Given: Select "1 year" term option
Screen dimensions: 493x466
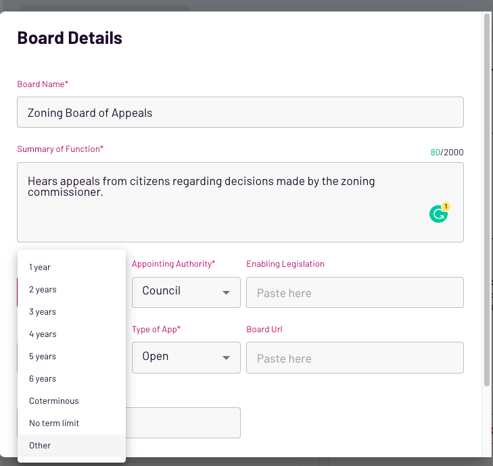Looking at the screenshot, I should 41,267.
